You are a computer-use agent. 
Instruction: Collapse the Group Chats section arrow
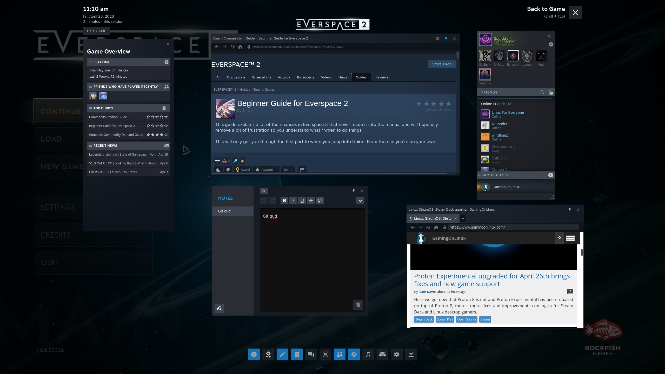point(479,175)
